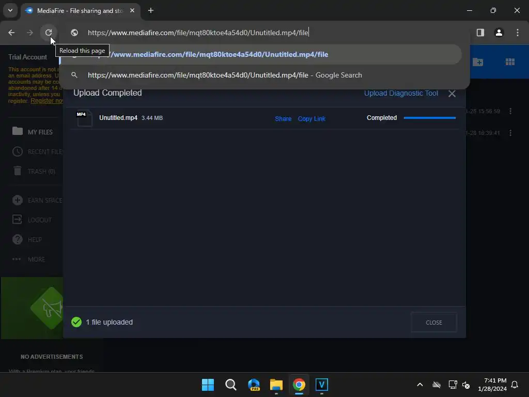The height and width of the screenshot is (397, 529).
Task: Click the network tray icon
Action: 453,385
